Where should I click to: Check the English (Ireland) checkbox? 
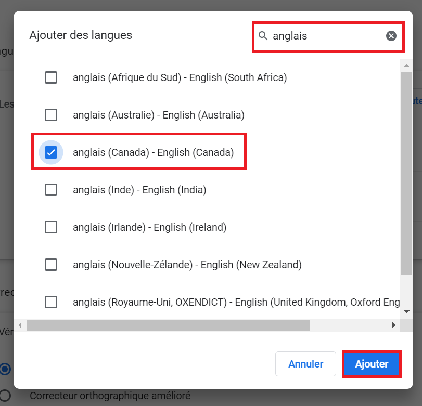pos(51,227)
